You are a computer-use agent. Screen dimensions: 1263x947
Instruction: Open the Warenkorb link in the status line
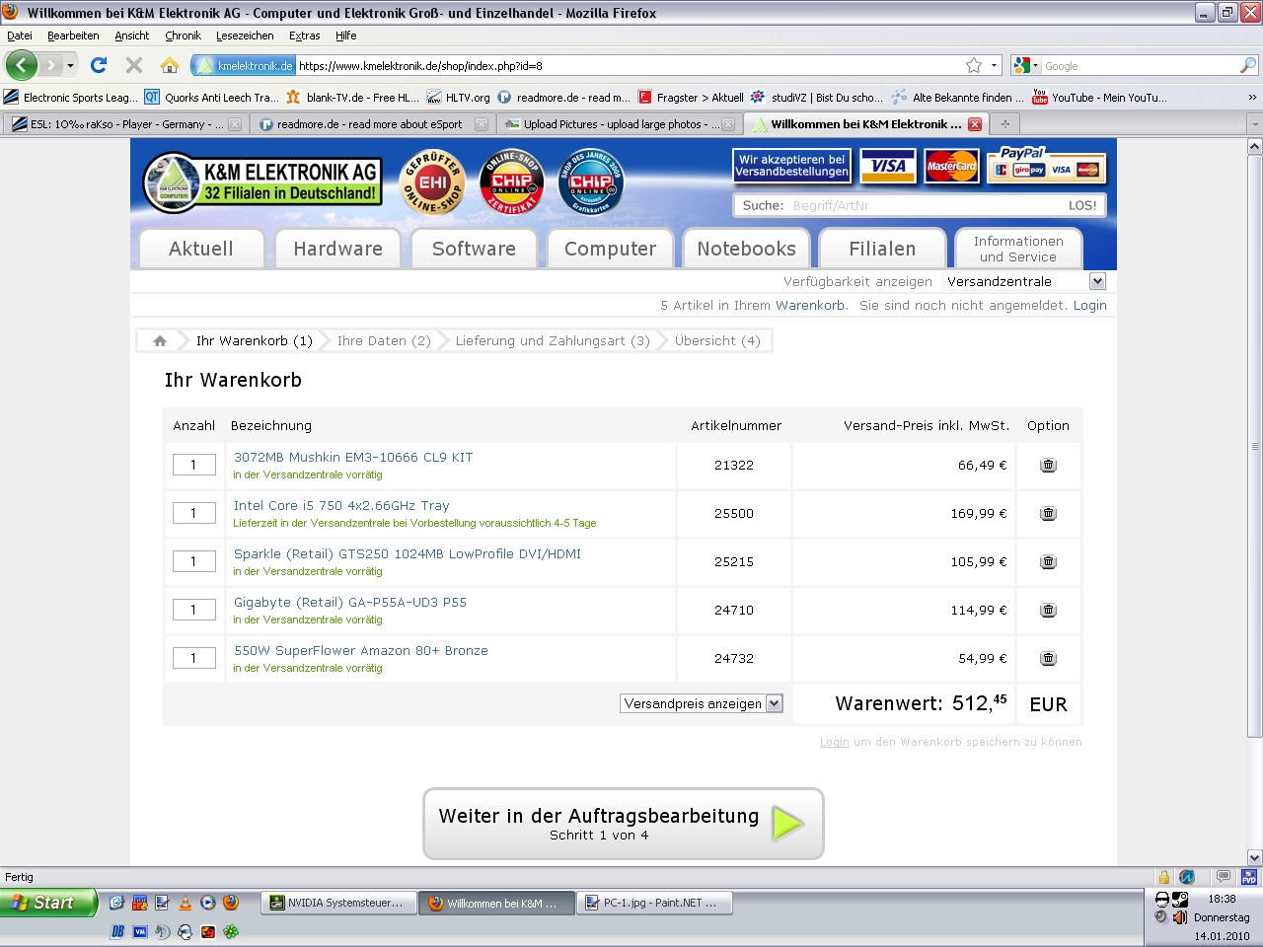point(810,306)
